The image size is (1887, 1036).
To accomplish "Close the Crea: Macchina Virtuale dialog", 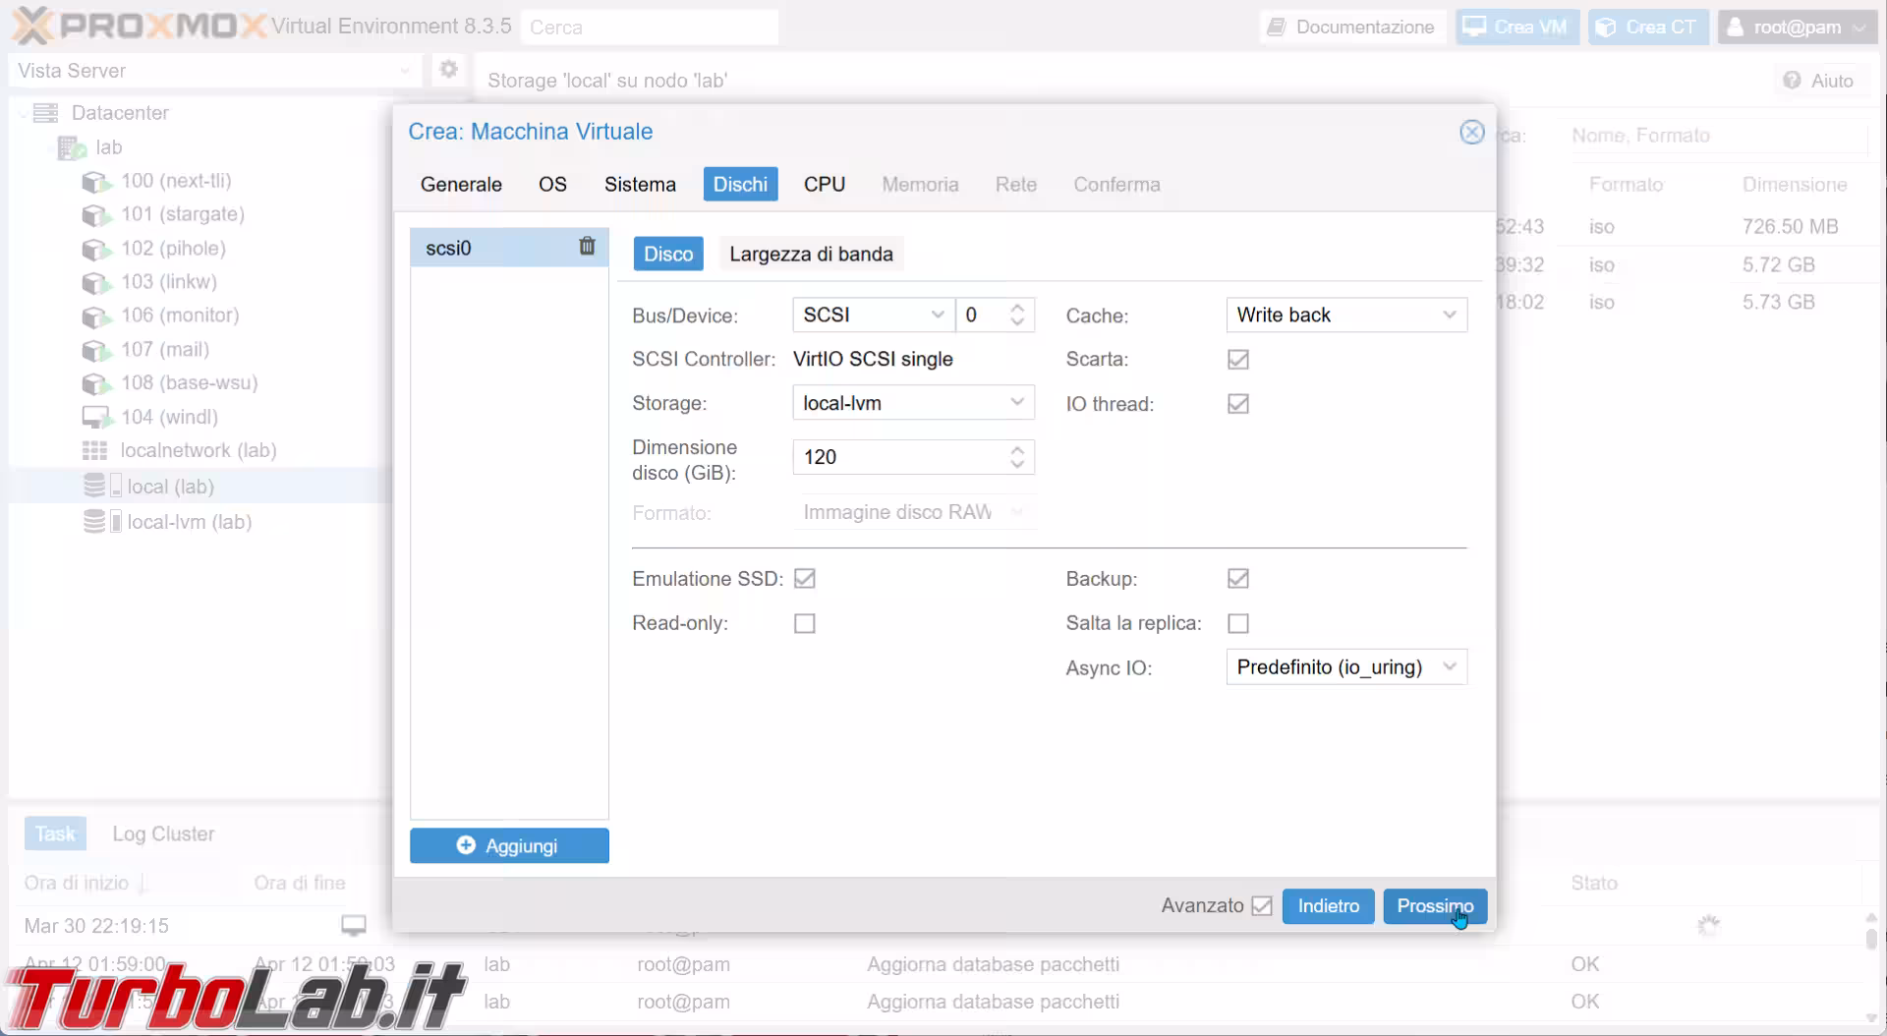I will tap(1471, 132).
